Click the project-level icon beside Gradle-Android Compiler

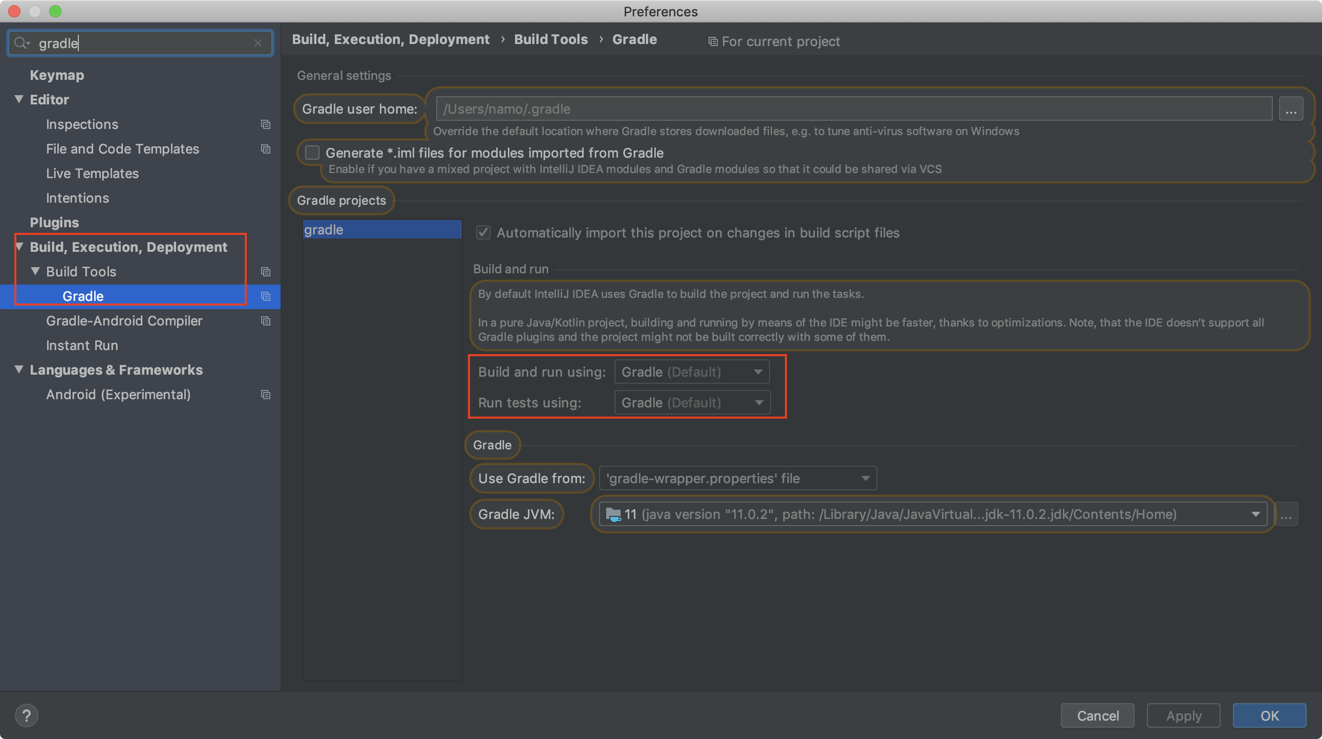(265, 320)
